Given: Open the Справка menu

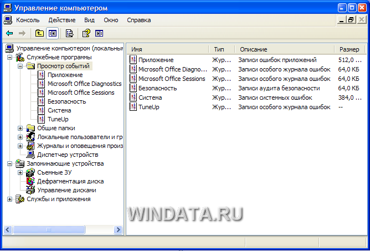Looking at the screenshot, I should point(139,20).
